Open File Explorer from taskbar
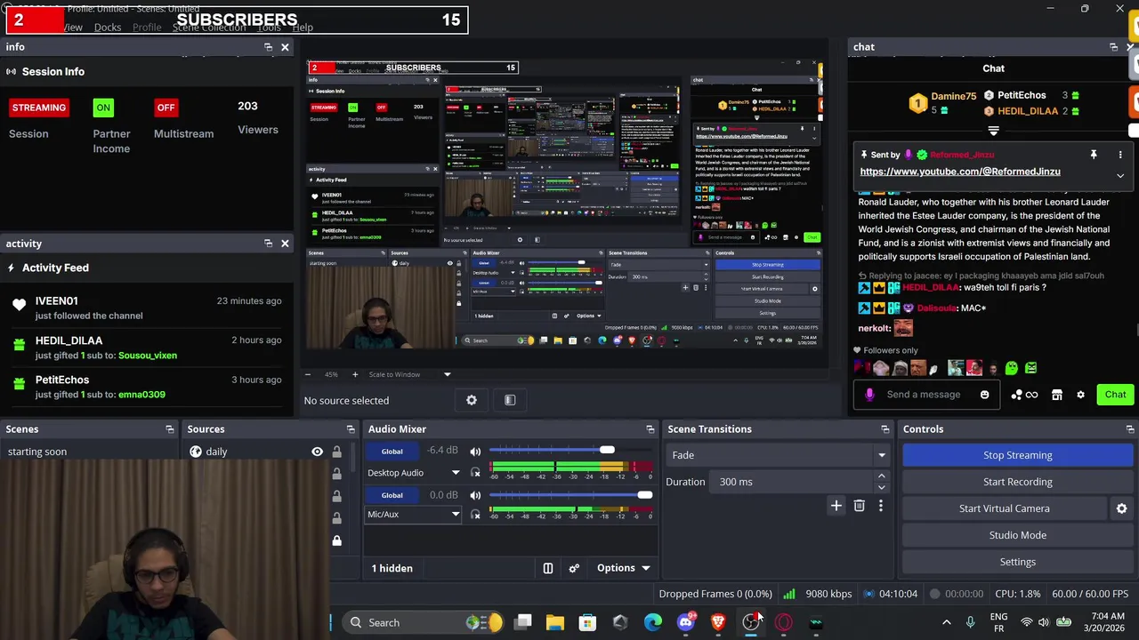1139x640 pixels. click(555, 622)
